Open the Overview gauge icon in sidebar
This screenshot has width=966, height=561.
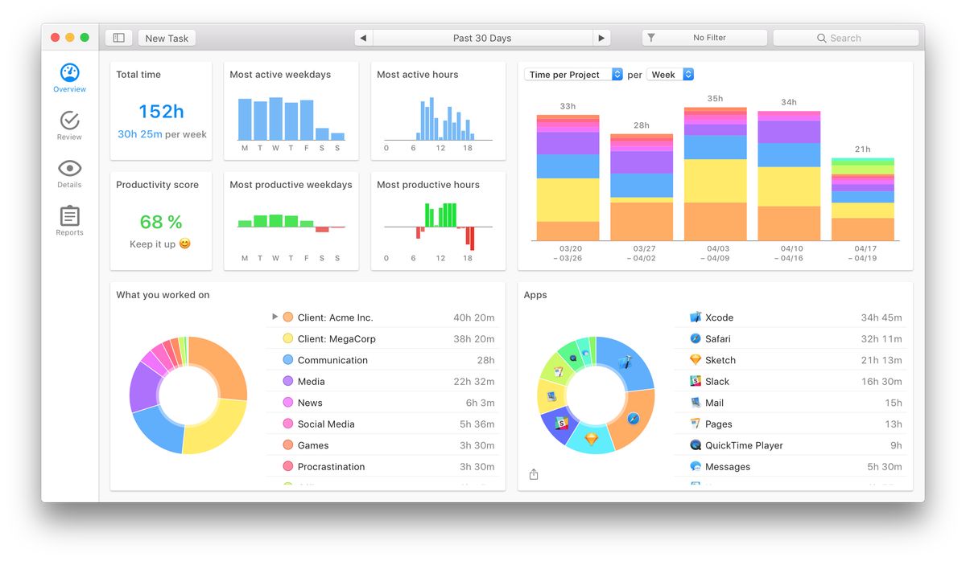click(69, 73)
